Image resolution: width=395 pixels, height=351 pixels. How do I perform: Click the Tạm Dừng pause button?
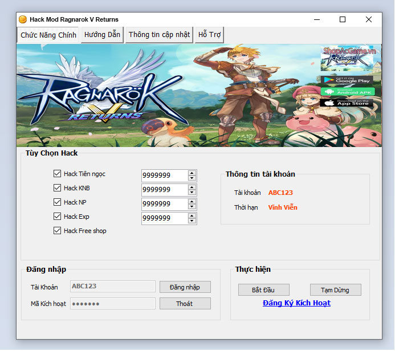pyautogui.click(x=336, y=290)
